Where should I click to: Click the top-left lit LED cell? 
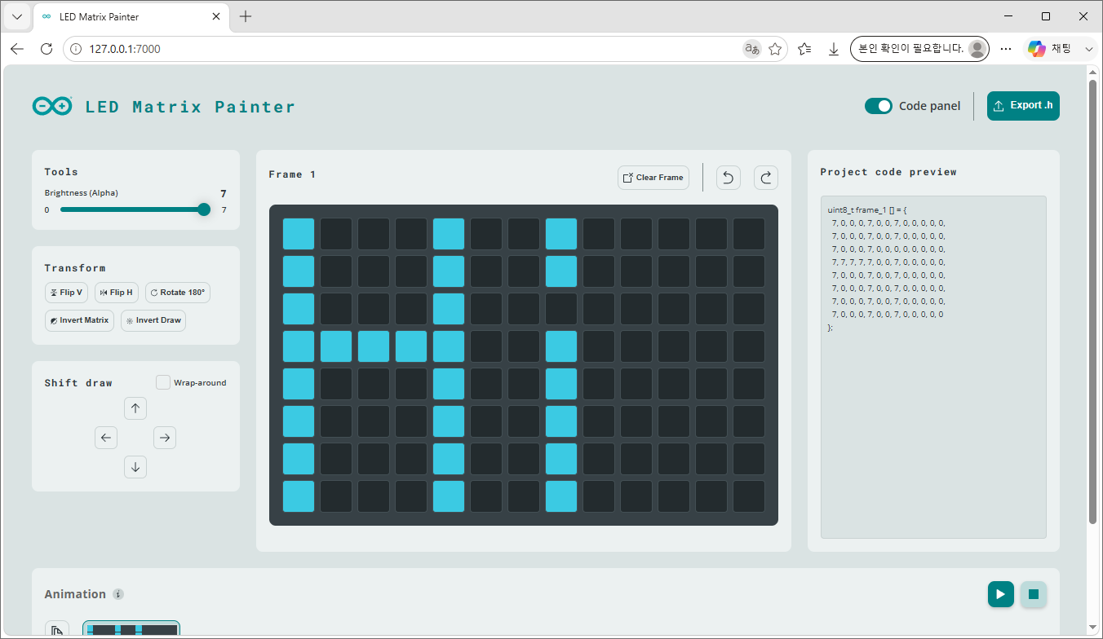pos(299,234)
